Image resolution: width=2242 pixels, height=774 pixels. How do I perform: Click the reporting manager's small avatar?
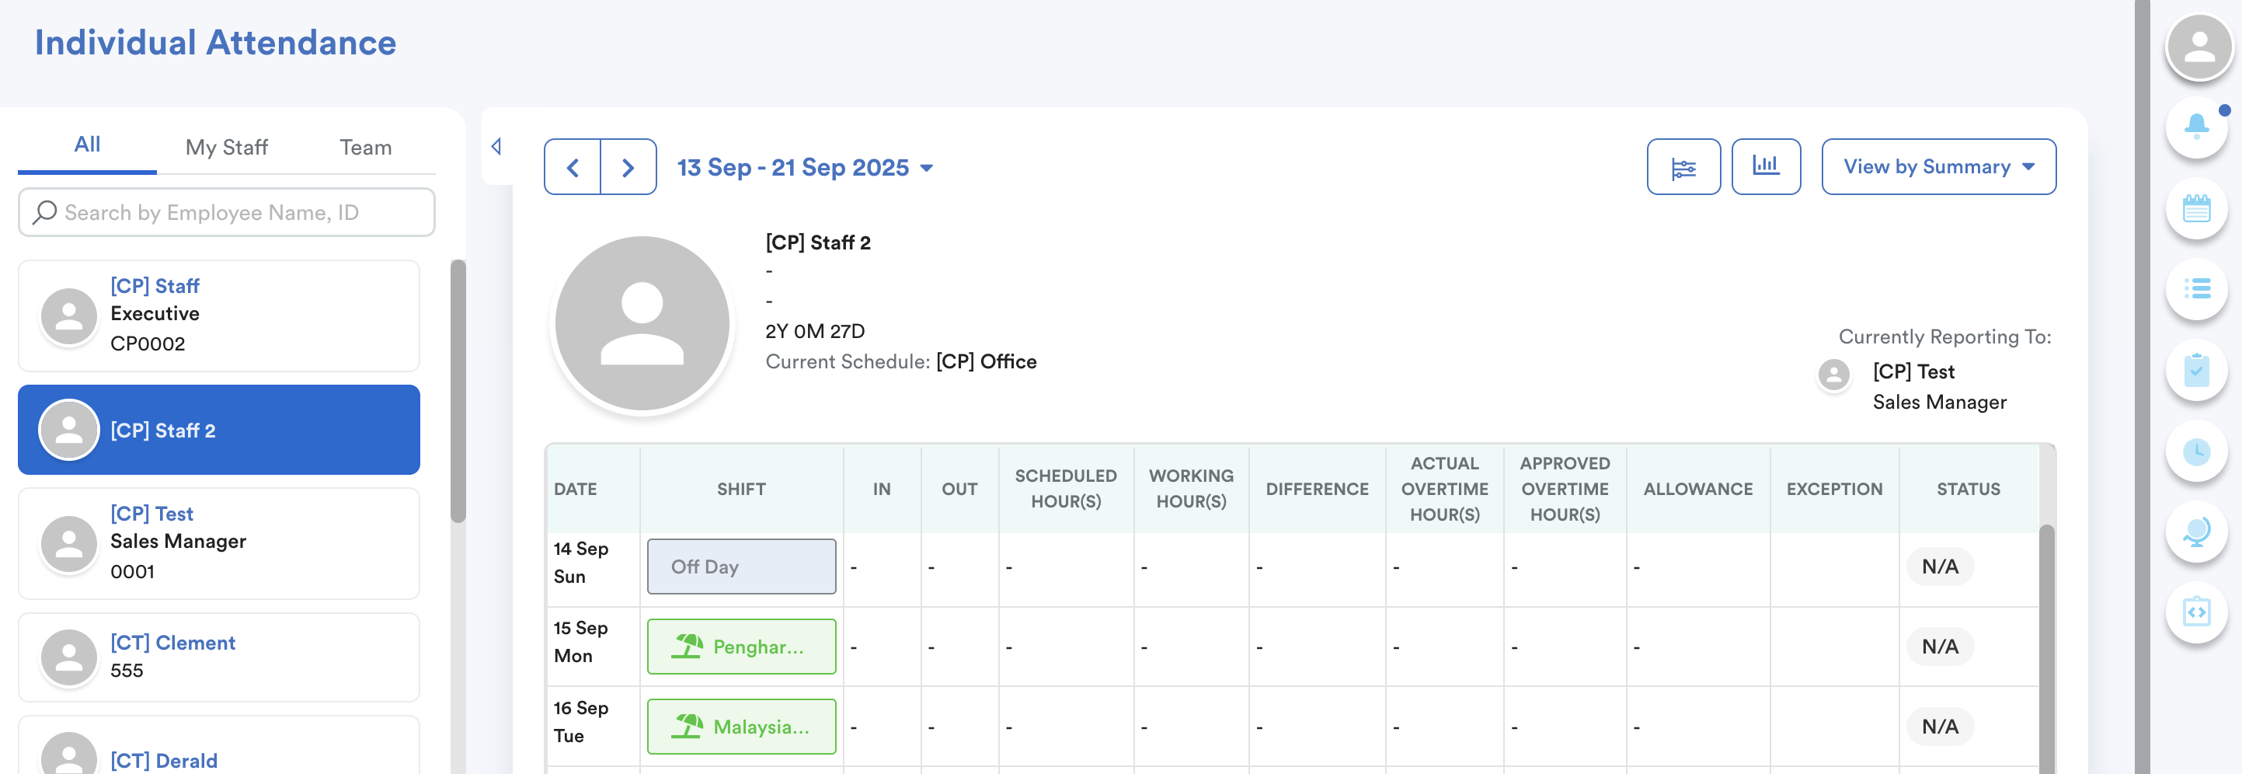pyautogui.click(x=1834, y=375)
